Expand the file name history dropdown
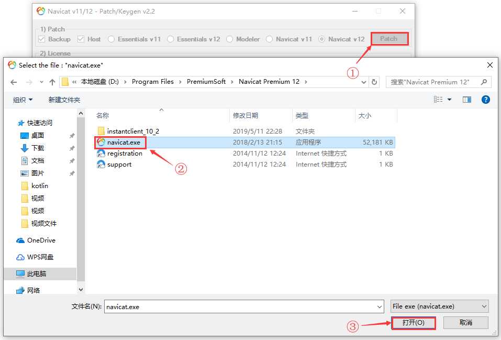This screenshot has width=501, height=340. pyautogui.click(x=380, y=307)
